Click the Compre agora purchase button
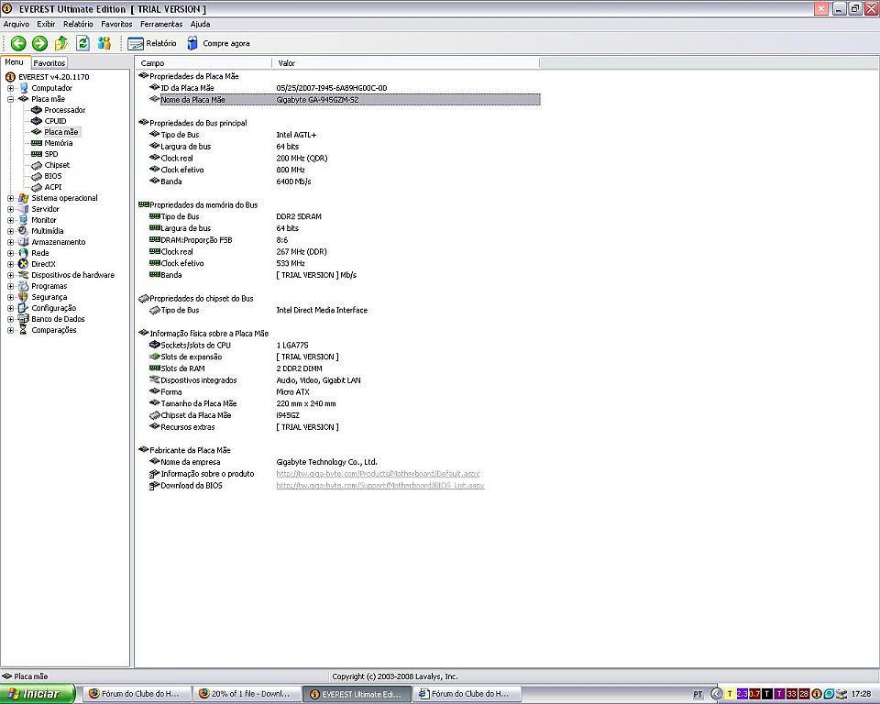Viewport: 880px width, 704px height. click(218, 43)
